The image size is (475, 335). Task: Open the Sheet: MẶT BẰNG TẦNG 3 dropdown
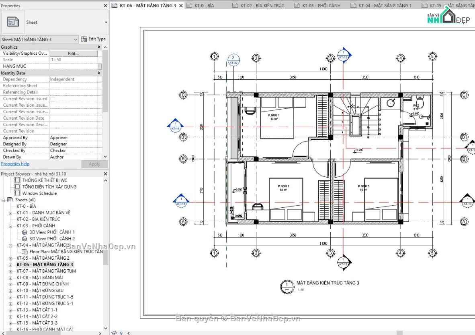[x=39, y=39]
